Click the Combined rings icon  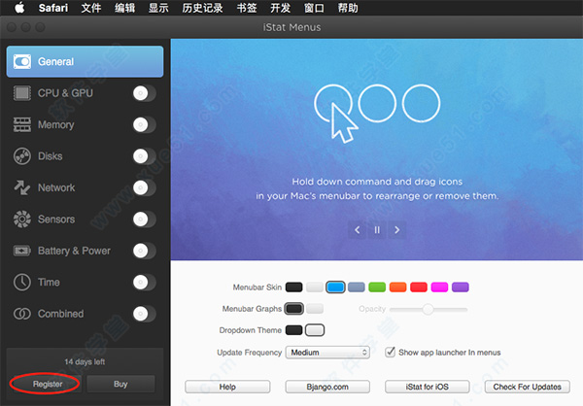tap(22, 314)
